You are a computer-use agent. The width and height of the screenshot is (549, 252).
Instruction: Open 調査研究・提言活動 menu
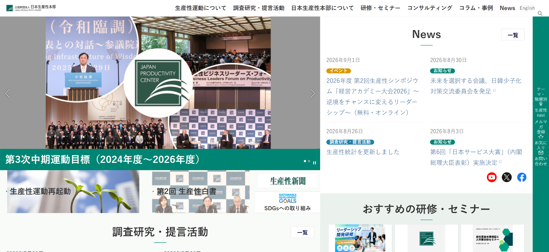pyautogui.click(x=259, y=8)
